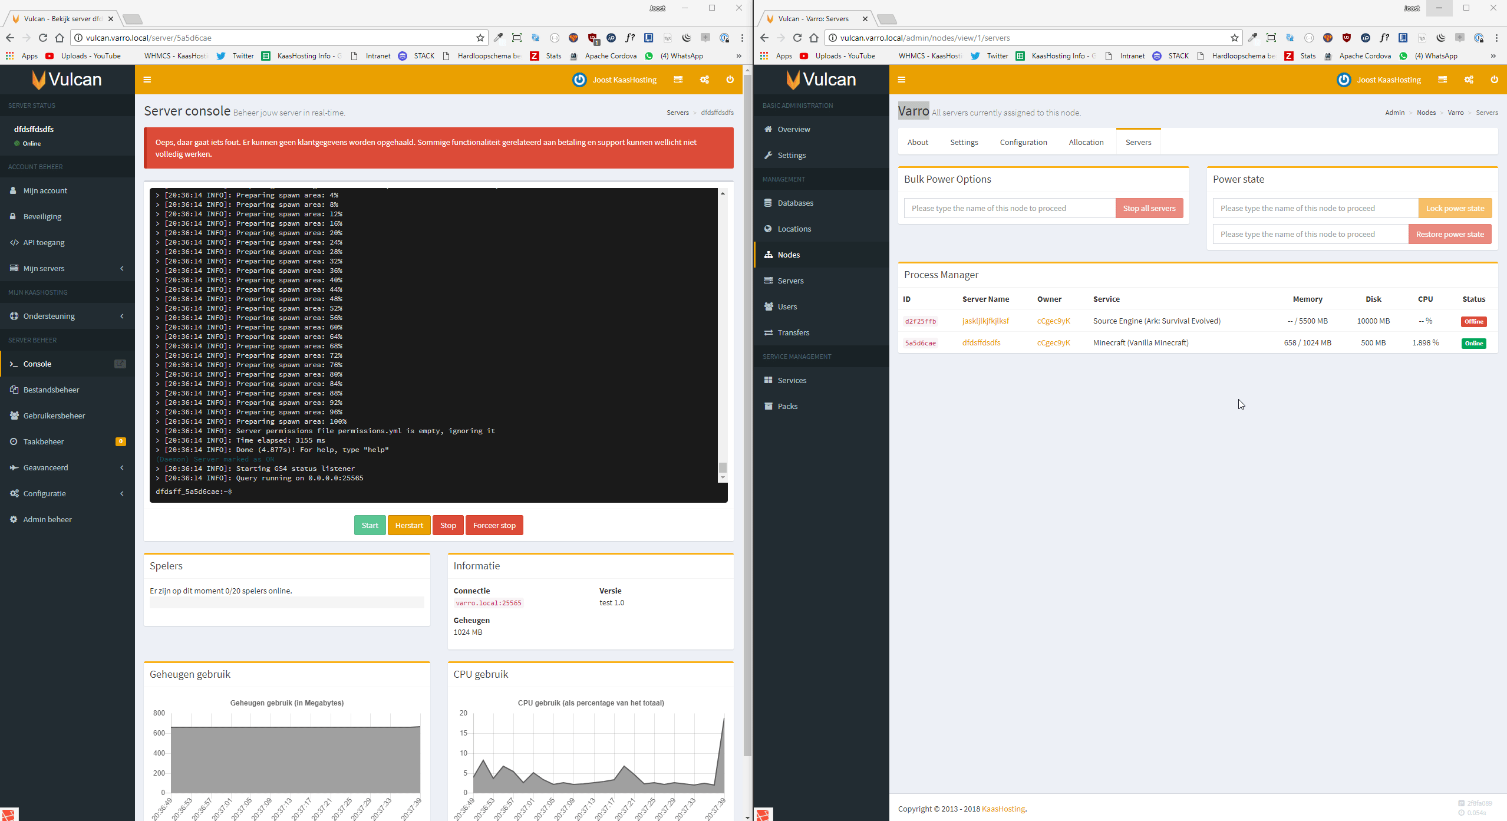Screen dimensions: 1507x821
Task: Open dfdsffdsdfs server link in Process Manager
Action: click(x=981, y=342)
